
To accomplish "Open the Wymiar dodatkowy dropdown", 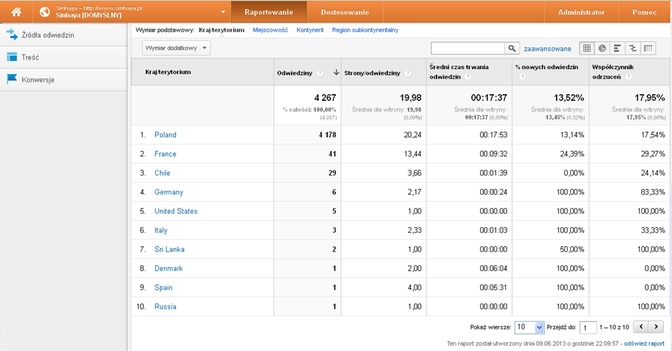I will coord(176,48).
